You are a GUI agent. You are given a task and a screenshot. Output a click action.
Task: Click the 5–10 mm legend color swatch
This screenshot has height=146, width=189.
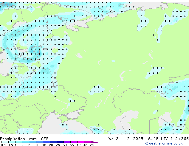(x=33, y=142)
